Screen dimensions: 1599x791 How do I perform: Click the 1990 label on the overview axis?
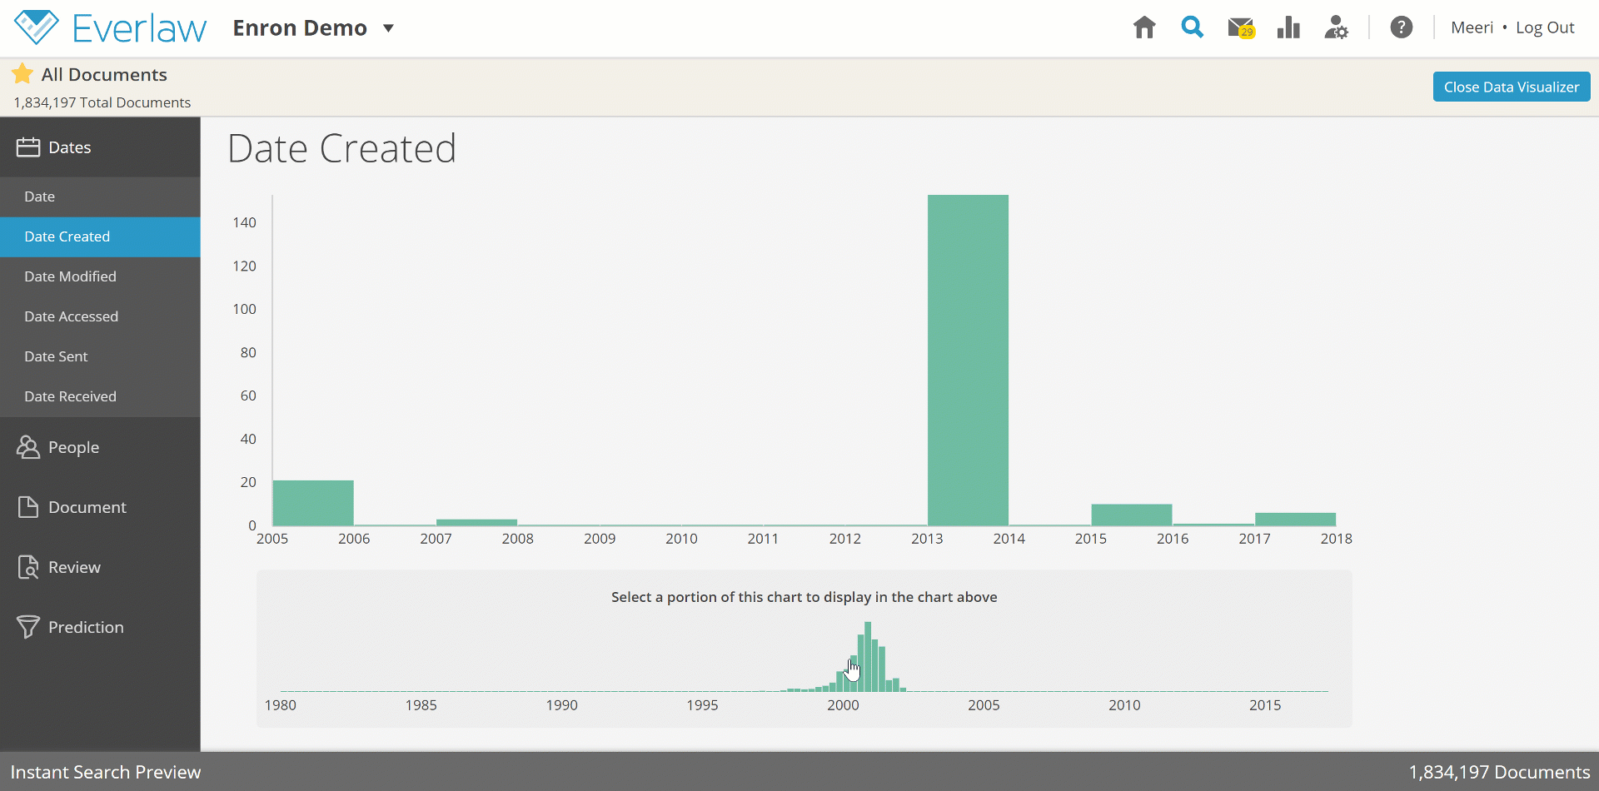(561, 705)
